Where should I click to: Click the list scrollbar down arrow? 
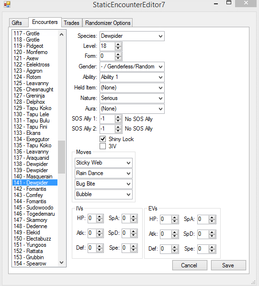[x=61, y=263]
